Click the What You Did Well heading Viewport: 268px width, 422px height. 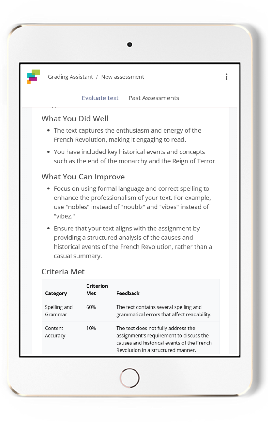[75, 119]
